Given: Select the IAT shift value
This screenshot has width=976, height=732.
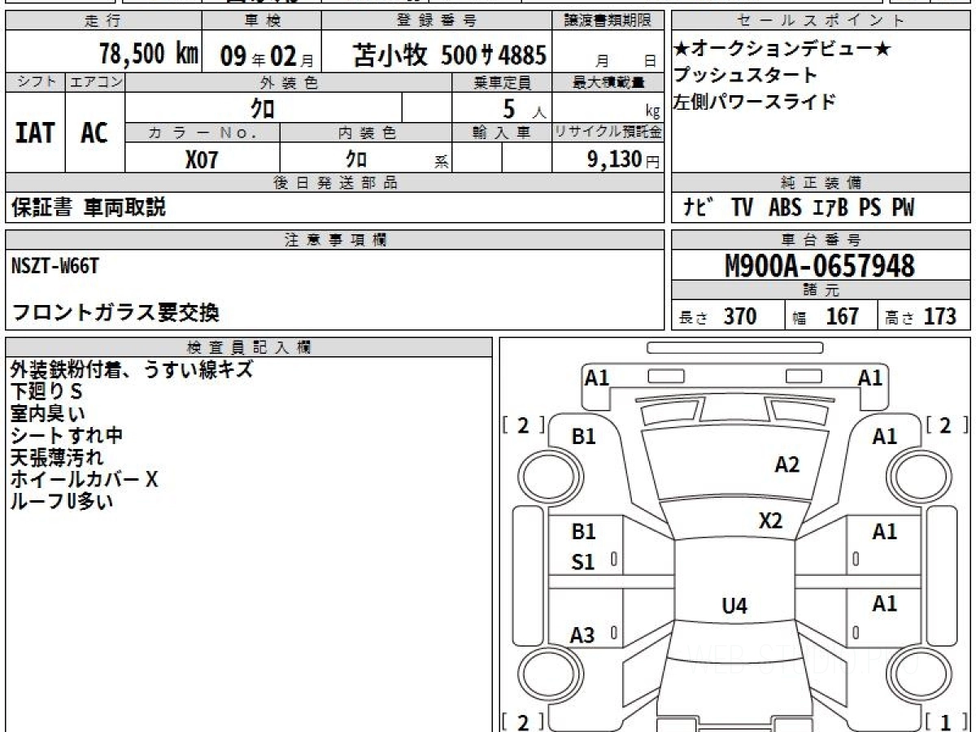Looking at the screenshot, I should [x=35, y=133].
